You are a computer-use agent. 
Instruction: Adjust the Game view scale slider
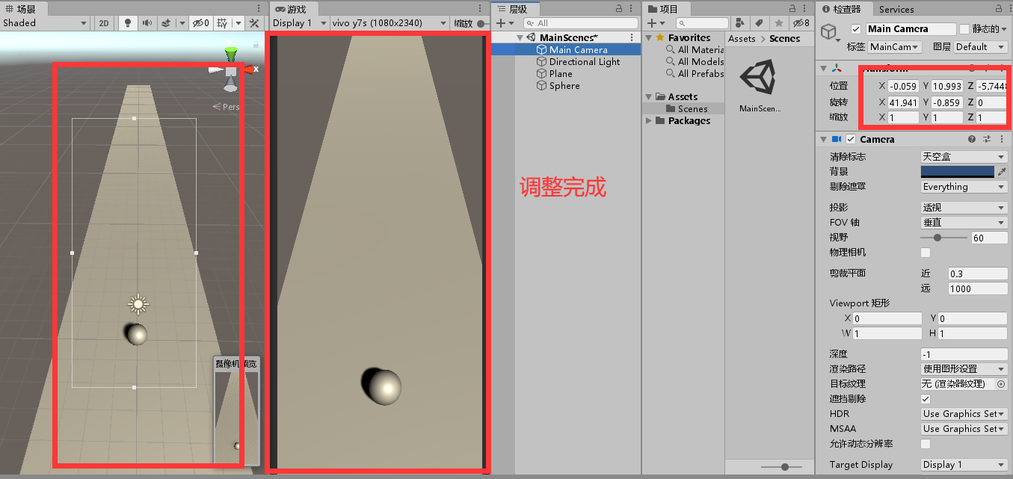(x=482, y=23)
